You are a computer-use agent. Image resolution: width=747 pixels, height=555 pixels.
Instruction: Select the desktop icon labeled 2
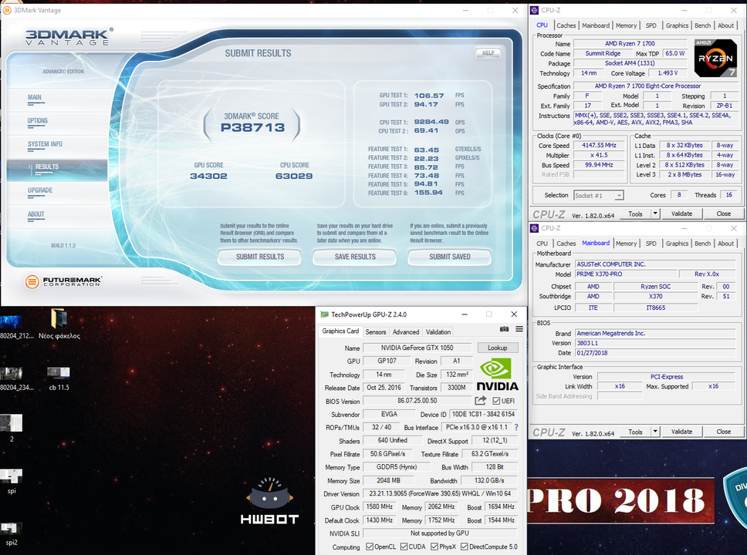12,428
